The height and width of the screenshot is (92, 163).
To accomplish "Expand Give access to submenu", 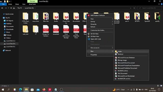I will click(x=100, y=48).
